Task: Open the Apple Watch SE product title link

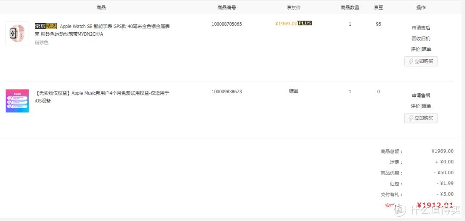Action: (102, 30)
